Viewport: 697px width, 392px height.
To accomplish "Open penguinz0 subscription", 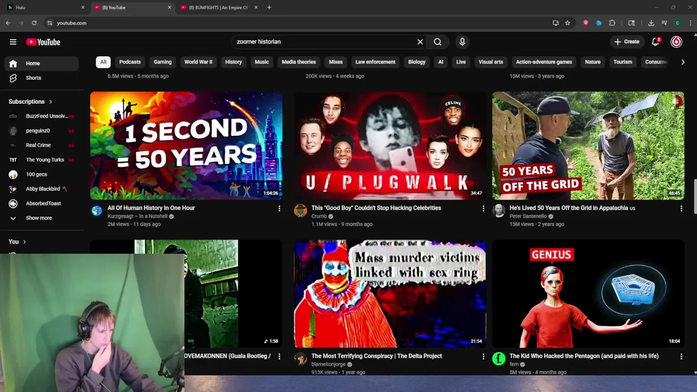I will [x=41, y=131].
